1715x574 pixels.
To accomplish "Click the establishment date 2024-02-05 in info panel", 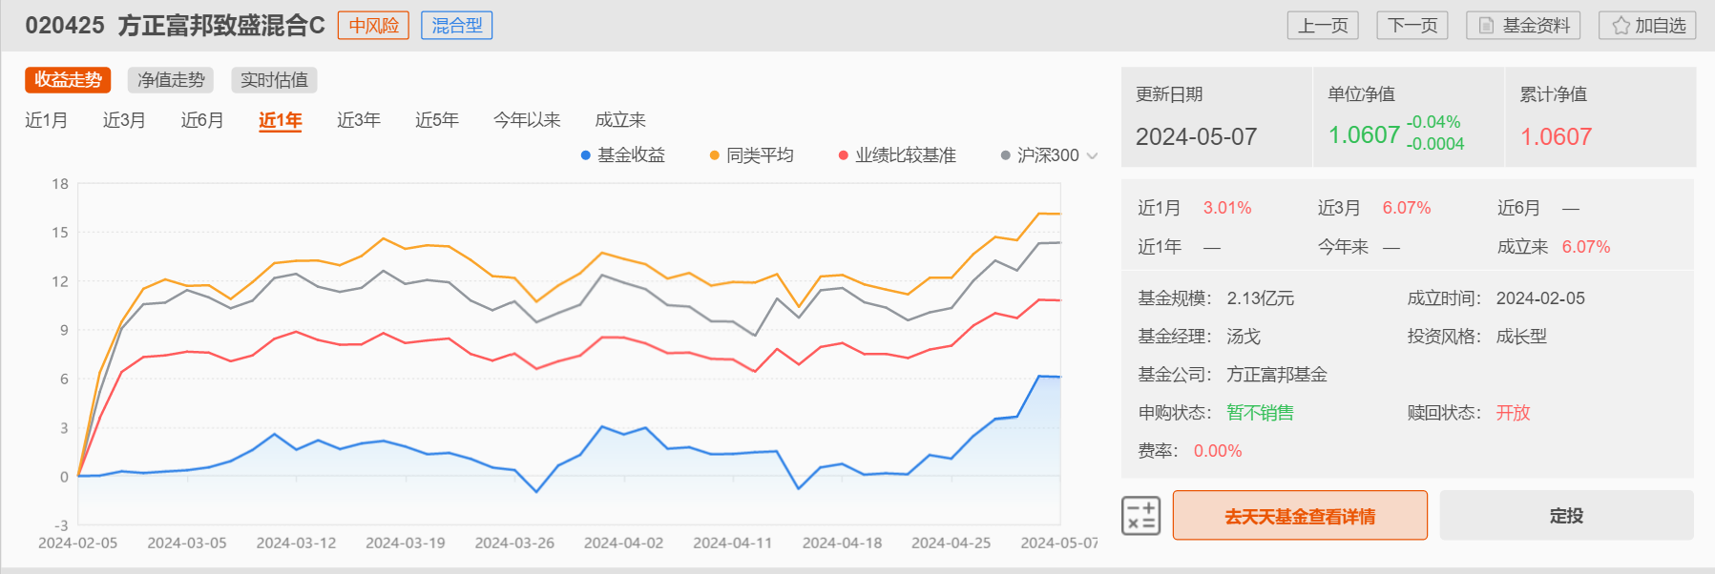I will [x=1540, y=298].
